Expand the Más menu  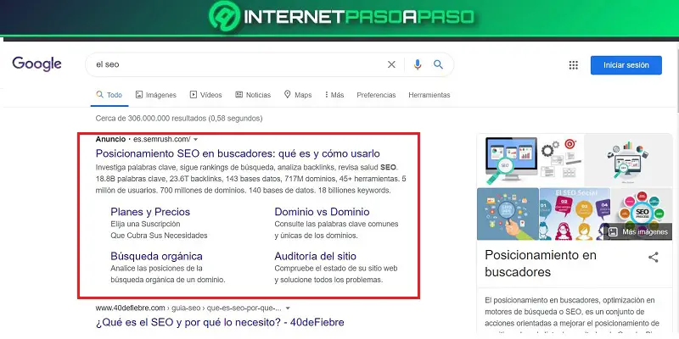(334, 95)
